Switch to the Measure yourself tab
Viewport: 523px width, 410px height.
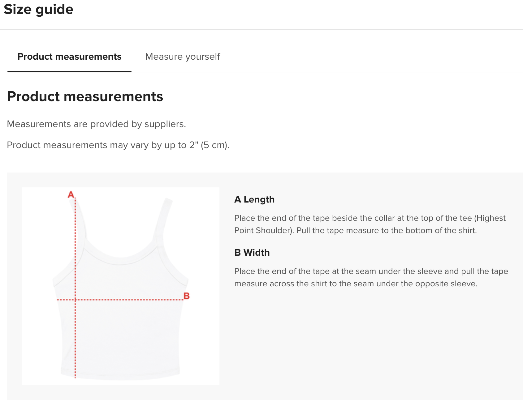183,57
